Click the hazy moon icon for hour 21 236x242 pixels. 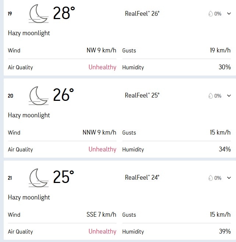coord(39,178)
